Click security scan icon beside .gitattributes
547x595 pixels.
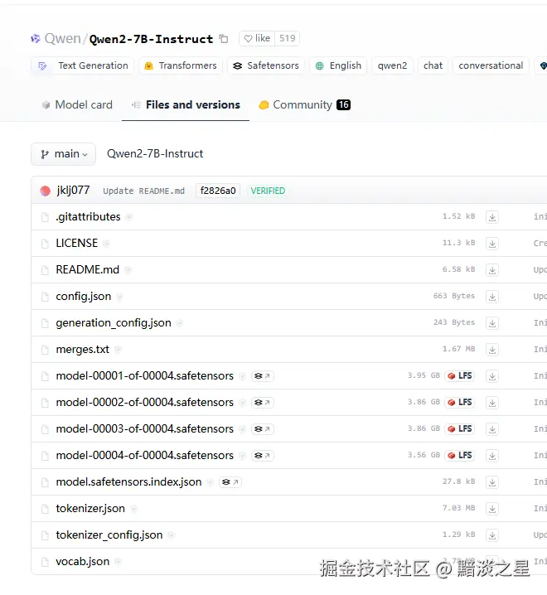[129, 217]
